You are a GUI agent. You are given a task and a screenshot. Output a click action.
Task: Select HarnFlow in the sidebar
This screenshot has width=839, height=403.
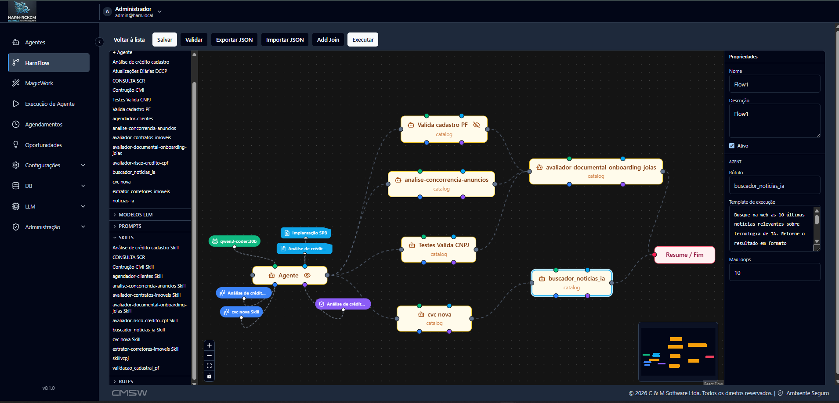coord(49,62)
